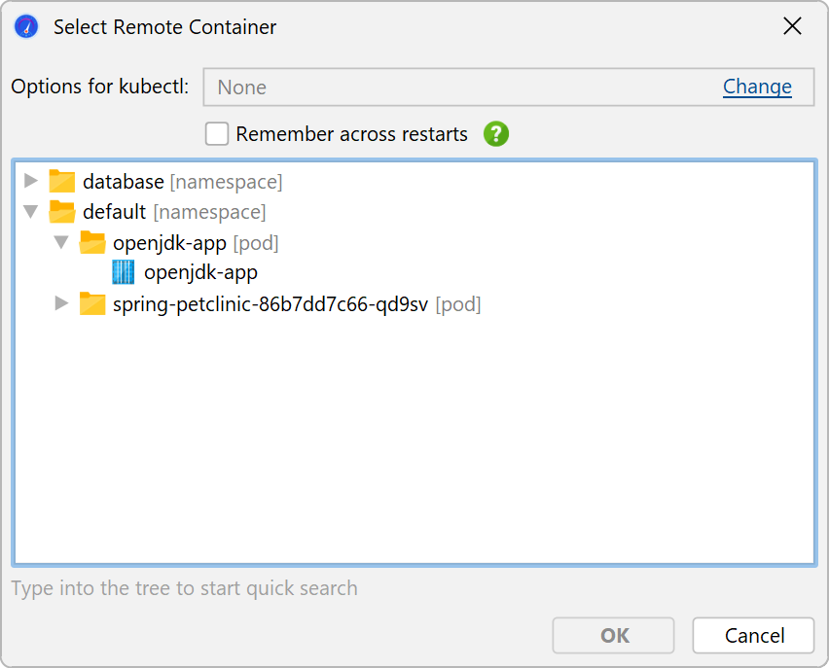This screenshot has width=829, height=668.
Task: Click the Change link for kubectl options
Action: tap(757, 87)
